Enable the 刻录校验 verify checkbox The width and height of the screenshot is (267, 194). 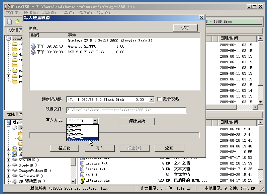159,99
